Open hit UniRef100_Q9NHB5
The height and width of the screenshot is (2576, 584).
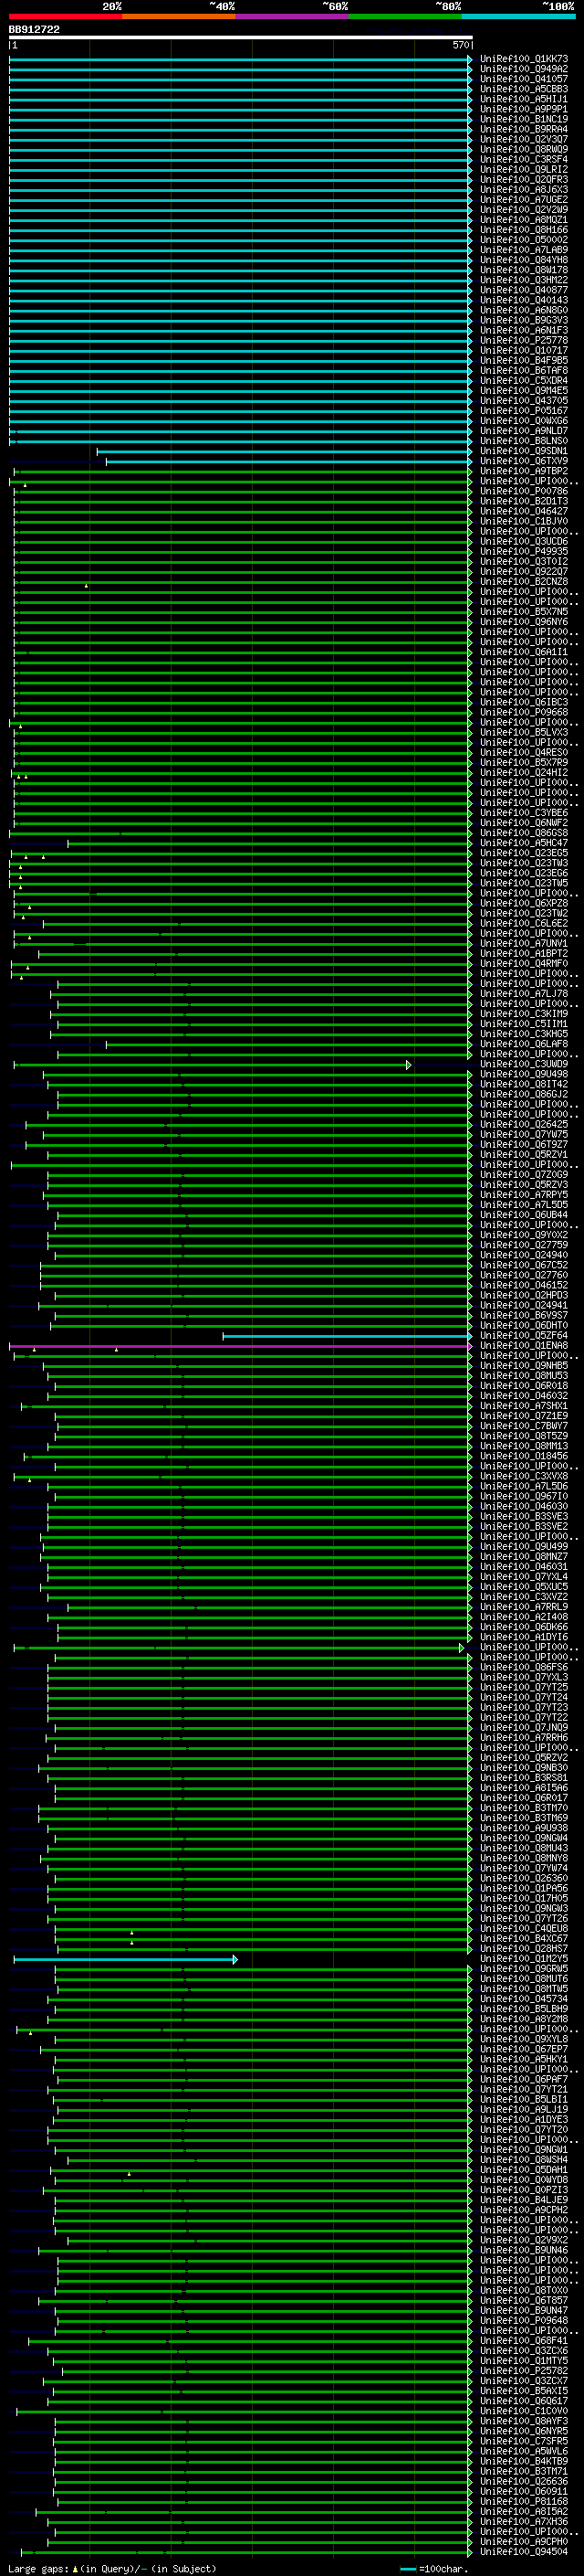tap(523, 1366)
